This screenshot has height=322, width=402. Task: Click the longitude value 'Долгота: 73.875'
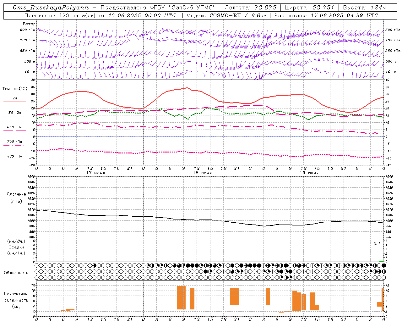pos(250,8)
